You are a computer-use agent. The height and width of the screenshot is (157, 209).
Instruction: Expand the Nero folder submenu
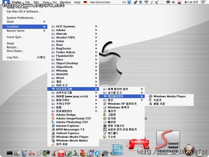click(x=73, y=59)
